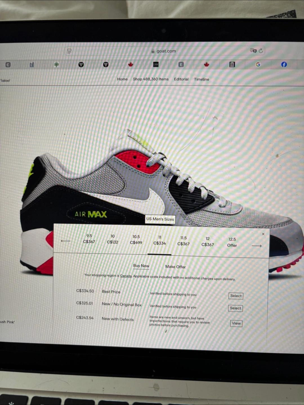
Task: Select the Best Price option
Action: click(x=236, y=296)
